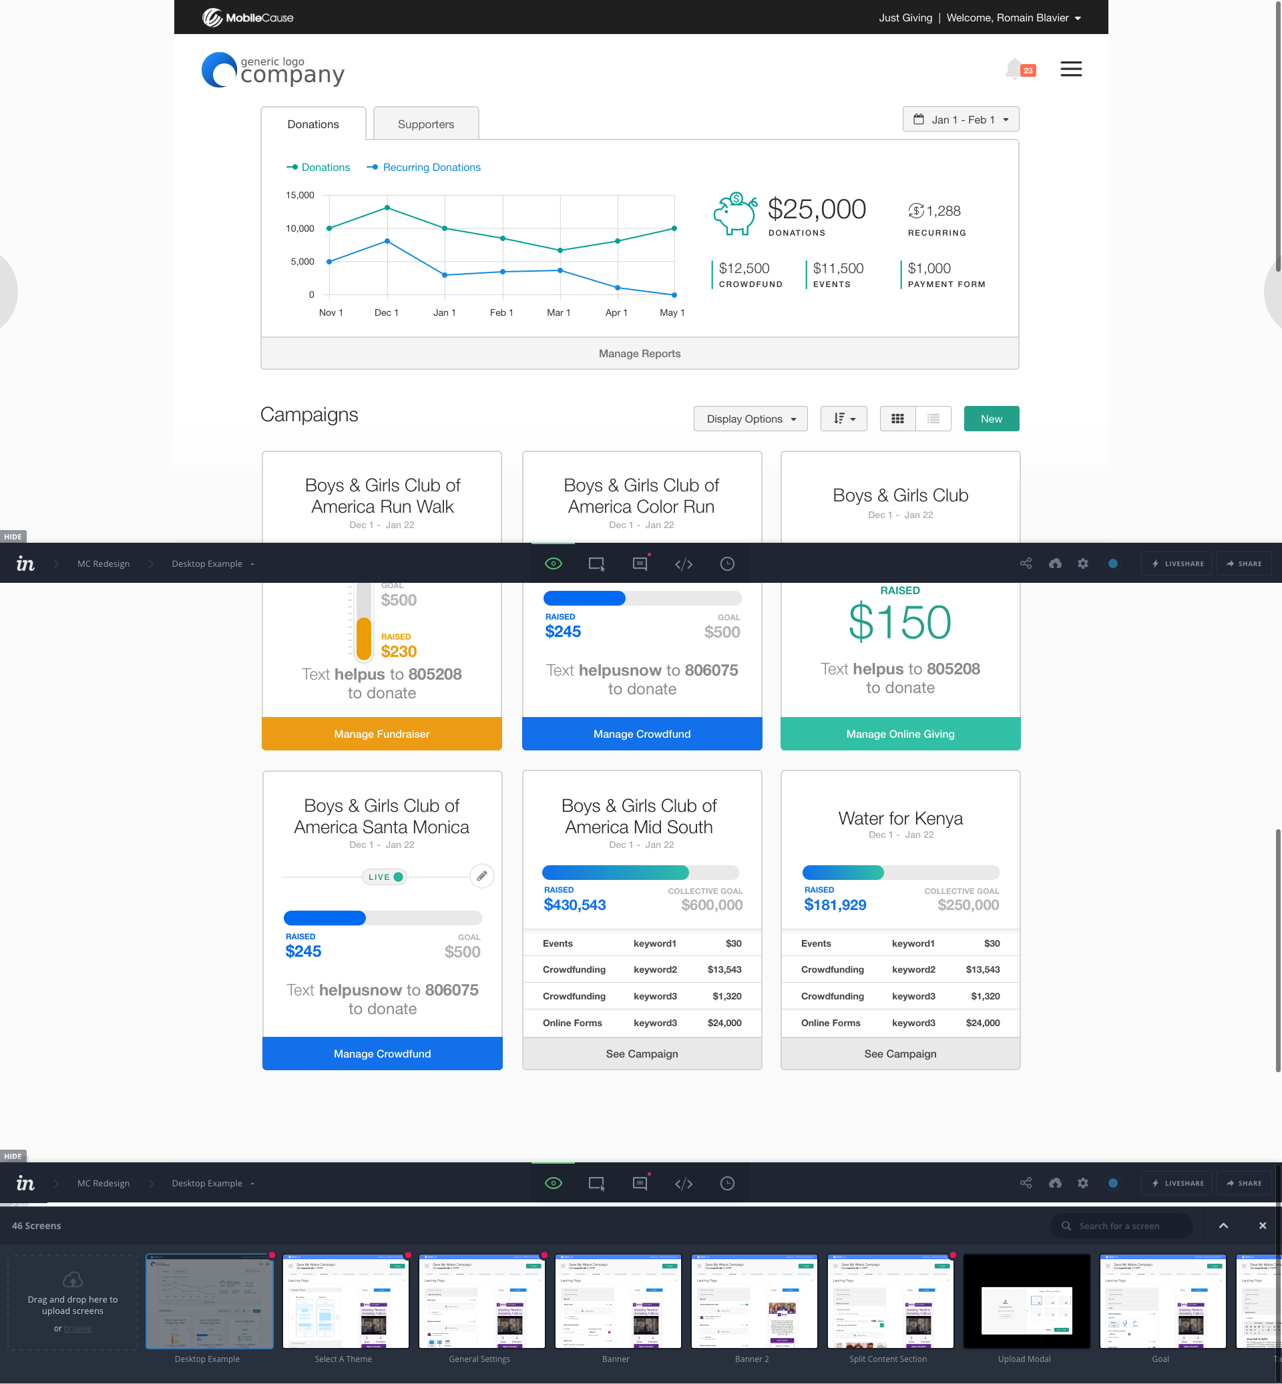Switch campaigns to grid view
The width and height of the screenshot is (1282, 1384).
point(897,419)
